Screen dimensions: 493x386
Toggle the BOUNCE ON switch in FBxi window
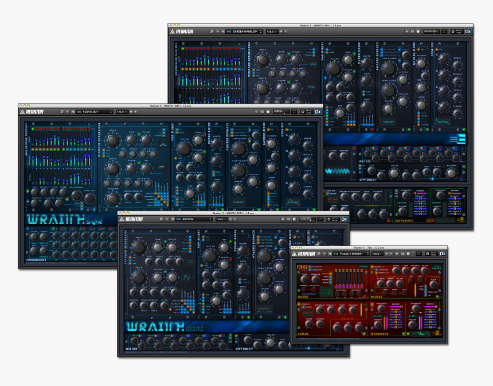pyautogui.click(x=372, y=267)
